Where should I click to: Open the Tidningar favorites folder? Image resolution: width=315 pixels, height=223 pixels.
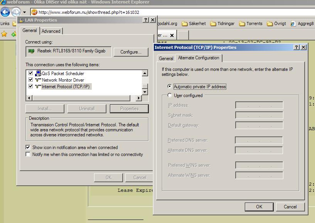tap(222, 23)
